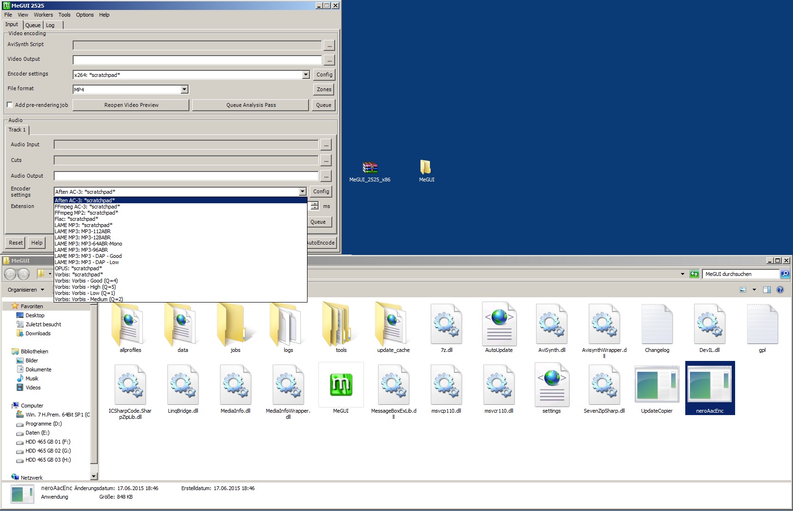Open the File menu in MeGUI

8,15
